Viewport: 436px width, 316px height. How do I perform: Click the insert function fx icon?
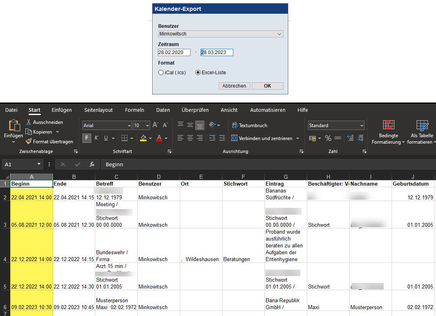point(92,164)
